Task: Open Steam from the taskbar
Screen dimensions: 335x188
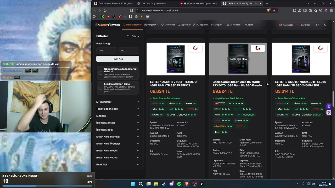Action: click(164, 184)
